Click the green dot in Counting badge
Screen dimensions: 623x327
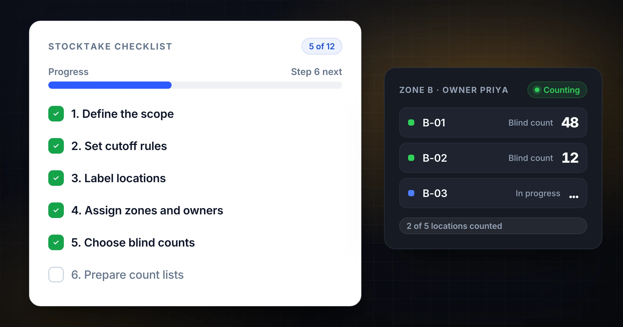coord(537,90)
